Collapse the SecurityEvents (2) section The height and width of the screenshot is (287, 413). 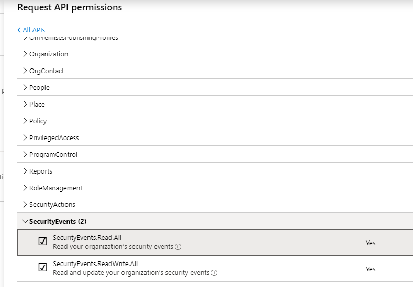pyautogui.click(x=25, y=221)
